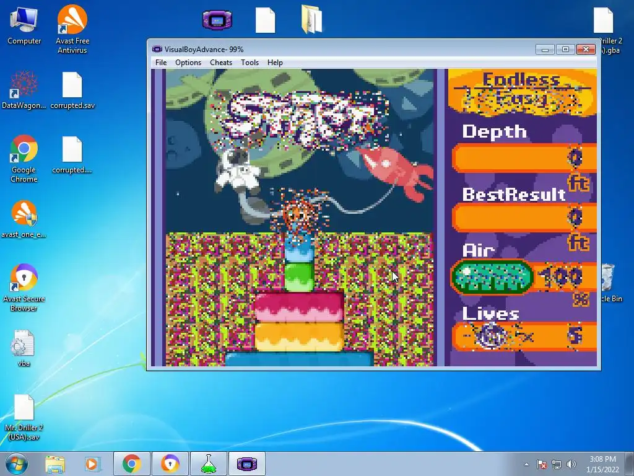Select the avast_one_e installer icon
This screenshot has width=634, height=476.
pos(24,219)
